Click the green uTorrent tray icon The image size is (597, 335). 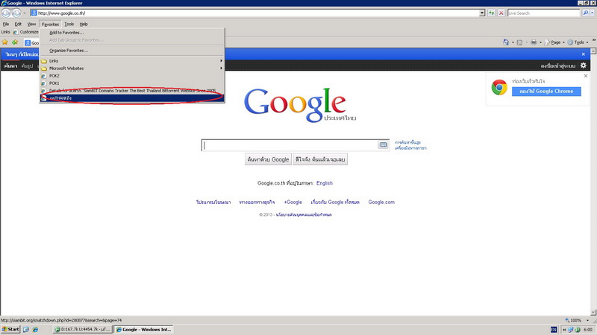[x=578, y=330]
